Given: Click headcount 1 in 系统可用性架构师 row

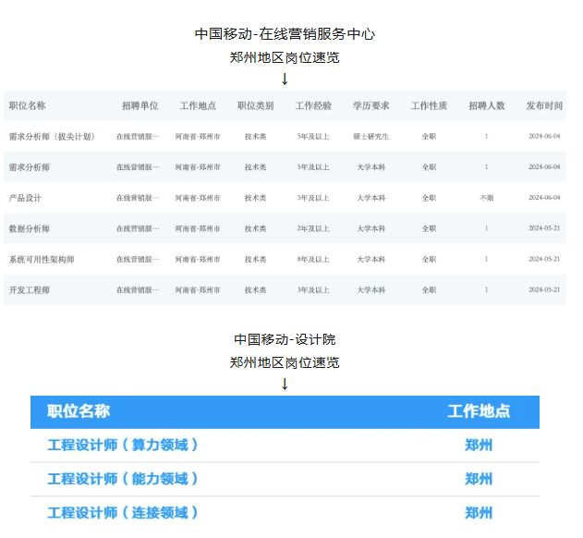Looking at the screenshot, I should (x=486, y=259).
